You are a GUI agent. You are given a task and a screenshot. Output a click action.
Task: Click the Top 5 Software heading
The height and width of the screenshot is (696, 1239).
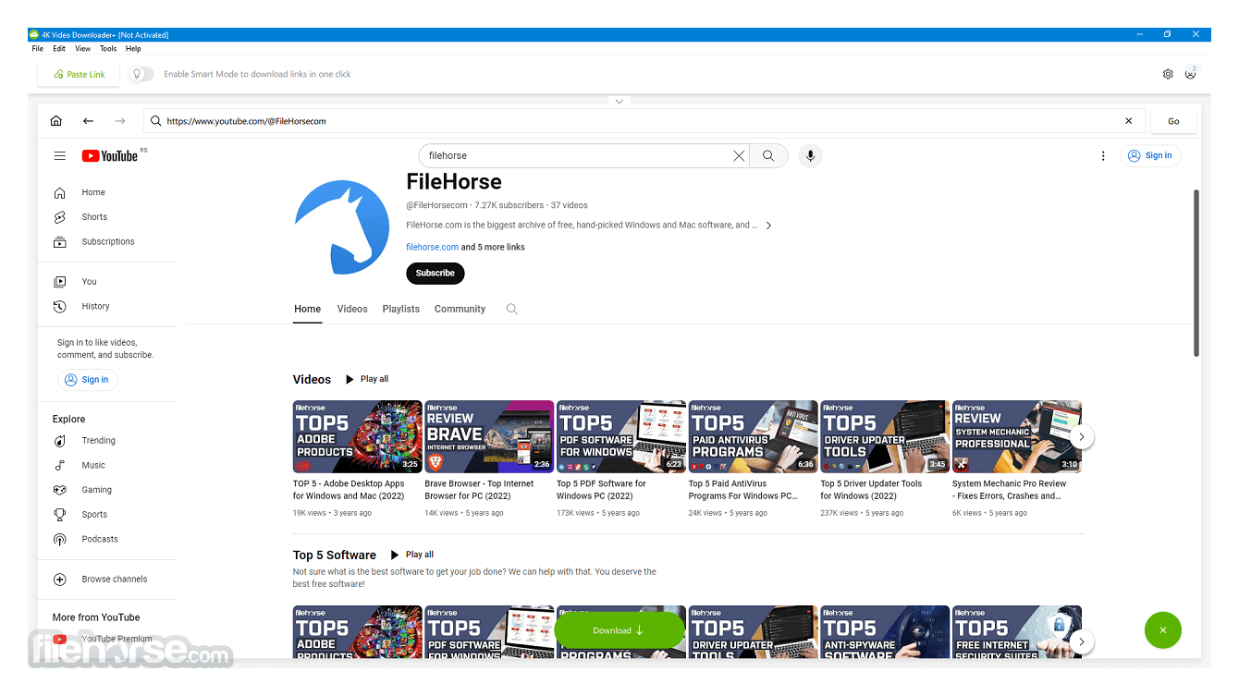coord(335,556)
